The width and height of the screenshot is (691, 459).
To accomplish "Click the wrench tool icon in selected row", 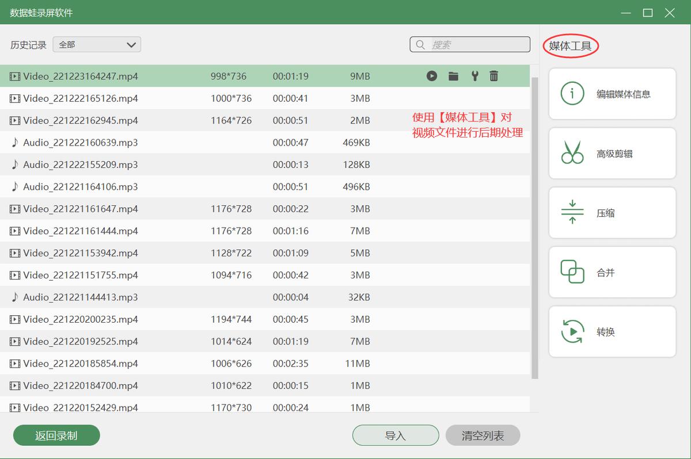I will click(474, 76).
